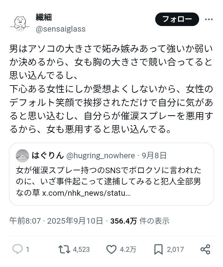Click the quoted author name はぐりん
This screenshot has width=223, height=267.
coord(48,155)
